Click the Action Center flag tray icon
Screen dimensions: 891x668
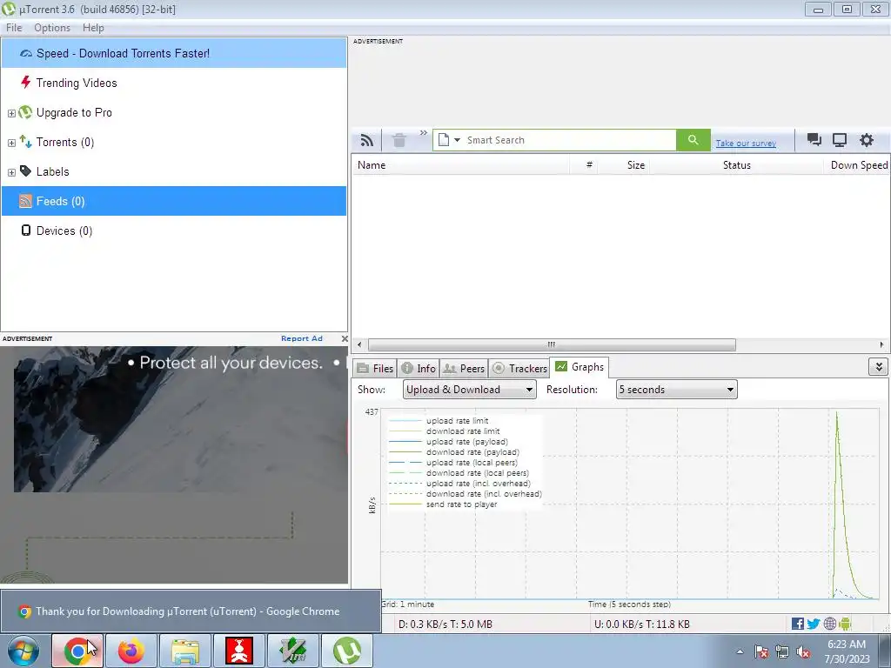761,651
